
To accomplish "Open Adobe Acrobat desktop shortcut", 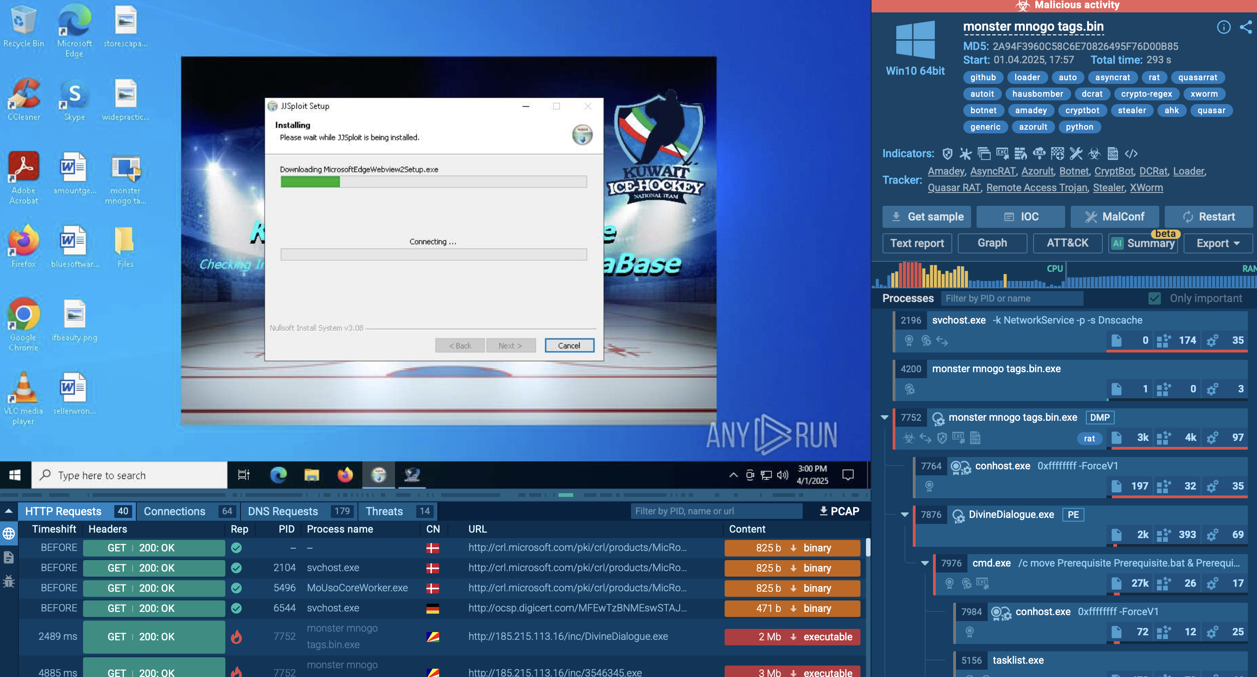I will (x=23, y=178).
